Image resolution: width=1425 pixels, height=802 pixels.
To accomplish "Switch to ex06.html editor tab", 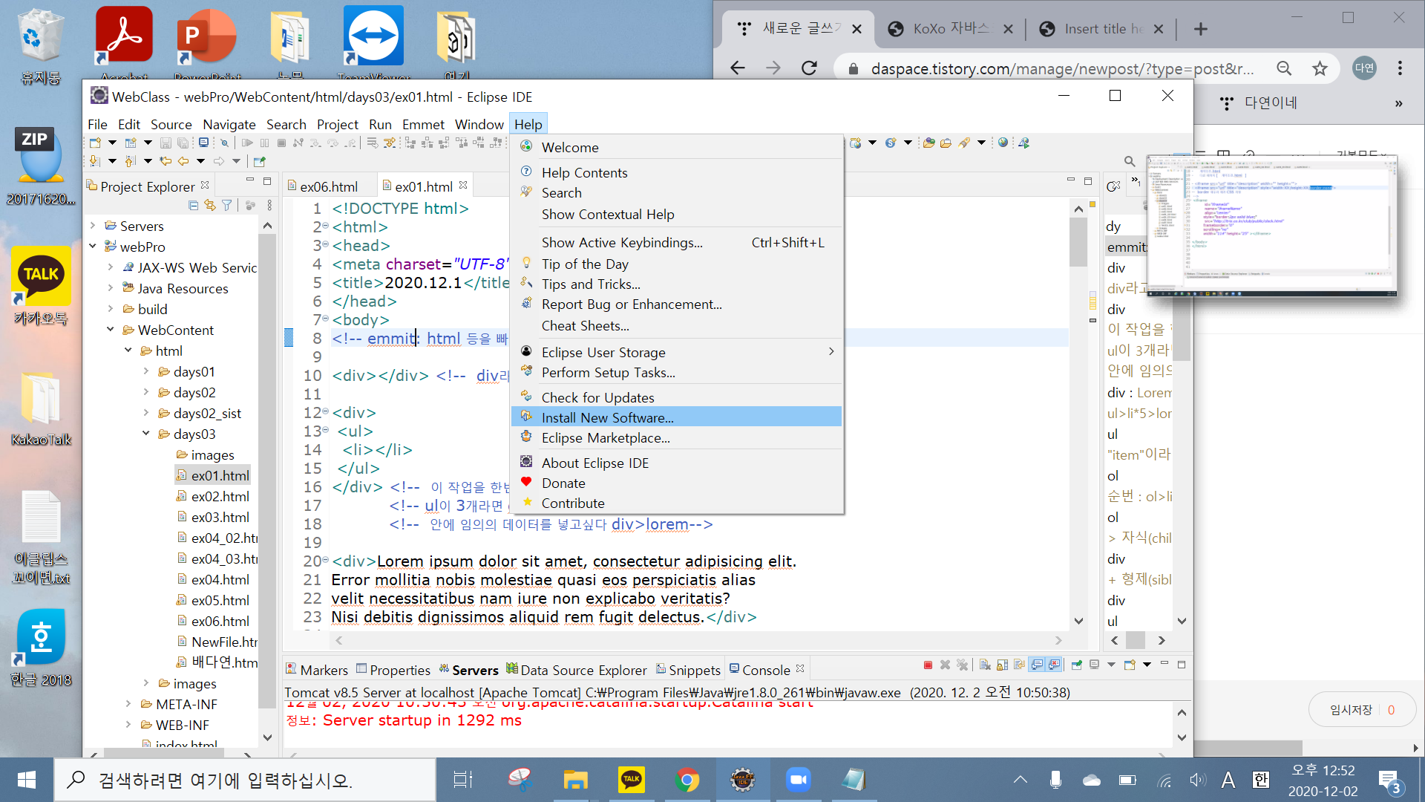I will coord(328,186).
